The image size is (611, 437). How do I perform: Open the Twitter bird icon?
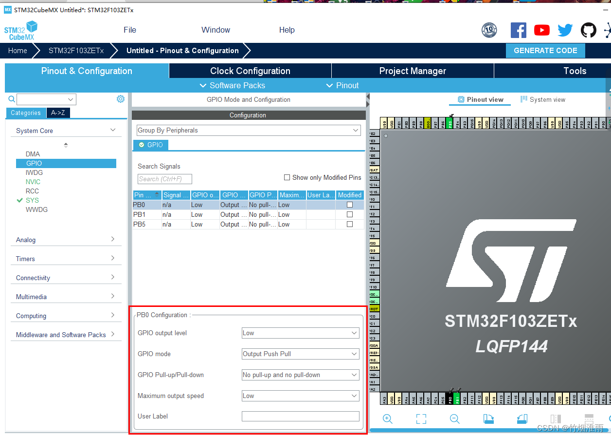(x=565, y=30)
